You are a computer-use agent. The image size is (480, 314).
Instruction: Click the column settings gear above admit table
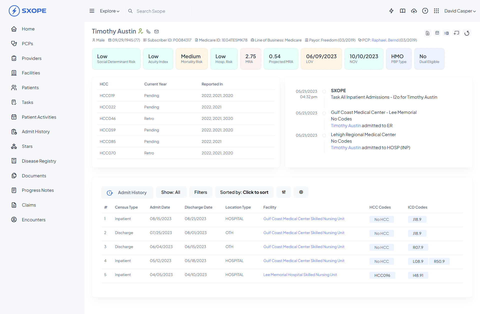(301, 192)
